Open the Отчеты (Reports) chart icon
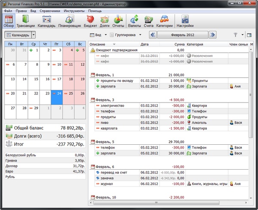Viewport: 258px width, 210px height. tap(119, 20)
